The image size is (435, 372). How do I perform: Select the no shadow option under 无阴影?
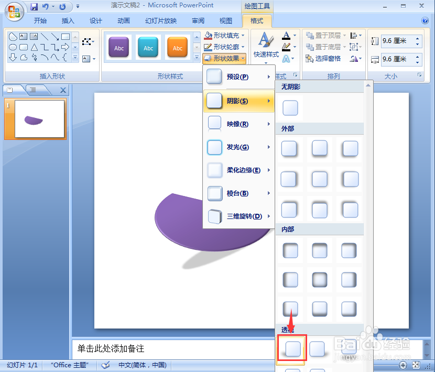click(290, 107)
